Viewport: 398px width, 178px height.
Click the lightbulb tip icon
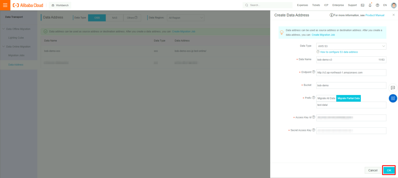pyautogui.click(x=282, y=32)
